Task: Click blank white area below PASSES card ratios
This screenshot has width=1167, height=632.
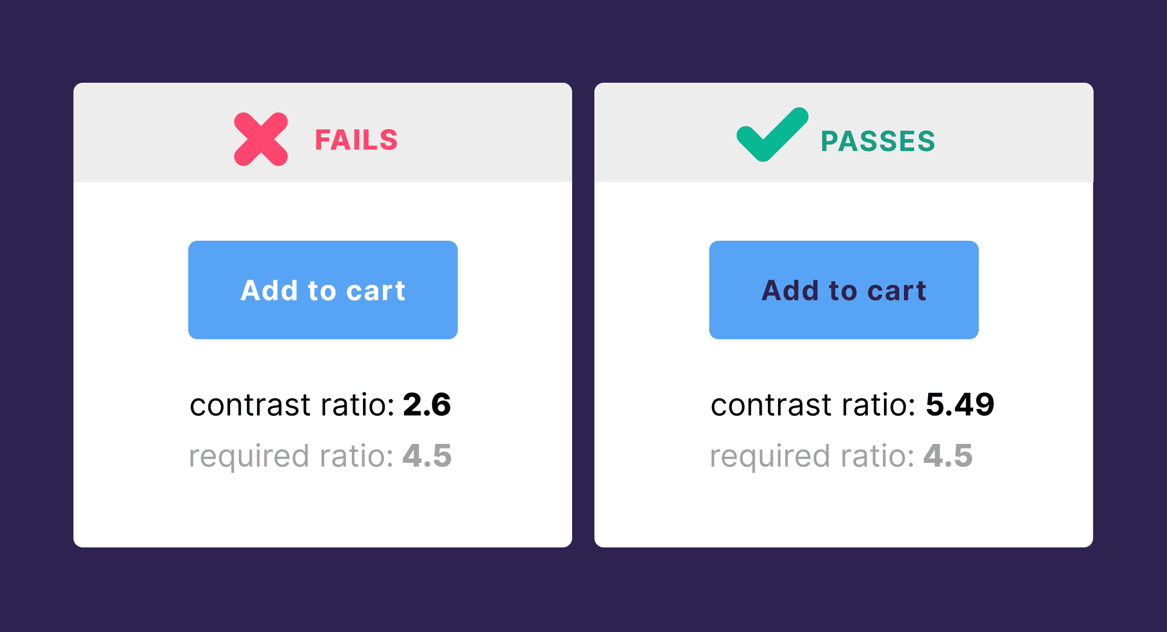Action: pos(844,511)
